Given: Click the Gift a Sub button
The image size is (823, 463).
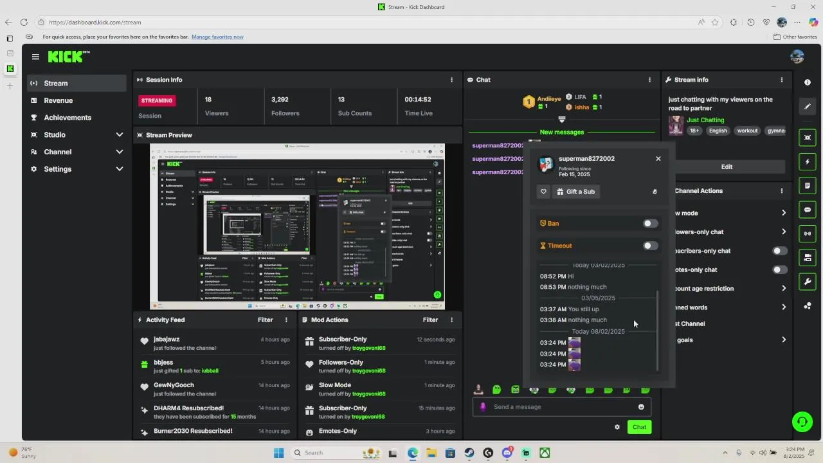Looking at the screenshot, I should point(575,192).
